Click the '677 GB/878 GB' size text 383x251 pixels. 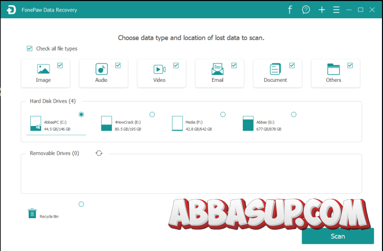click(x=269, y=129)
